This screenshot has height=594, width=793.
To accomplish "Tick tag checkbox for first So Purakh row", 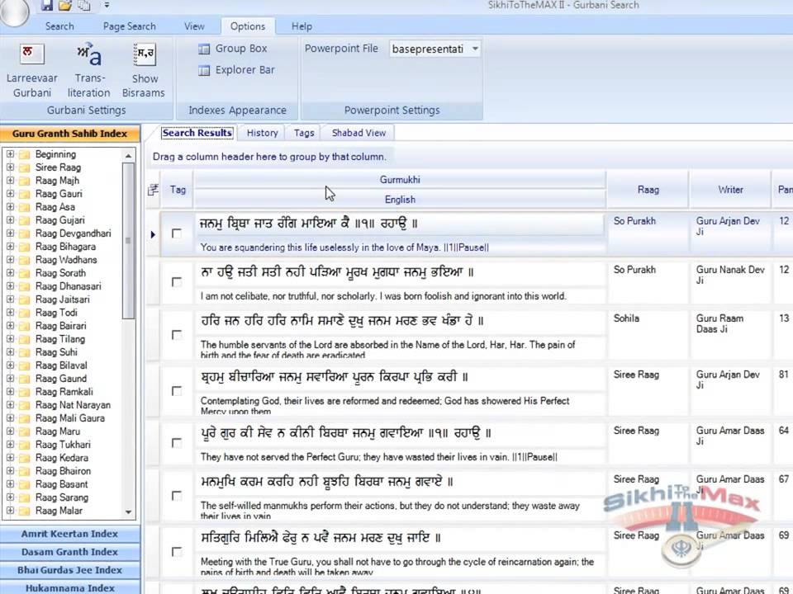I will coord(177,233).
